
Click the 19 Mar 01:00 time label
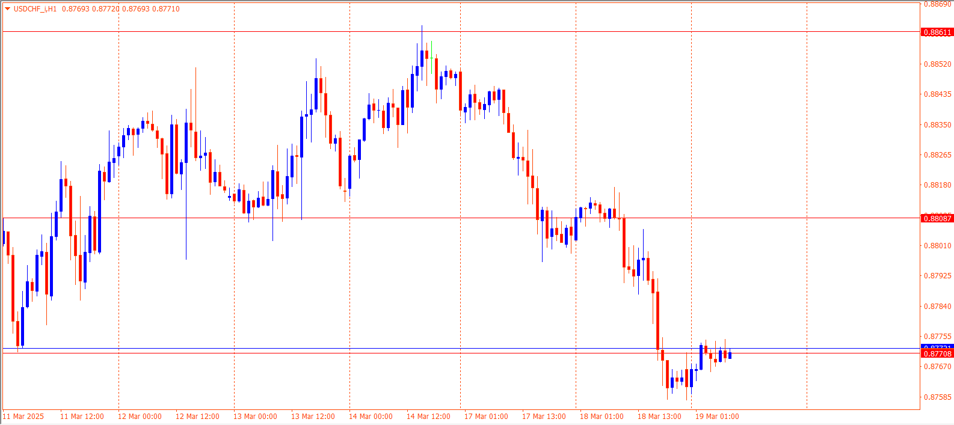(717, 417)
